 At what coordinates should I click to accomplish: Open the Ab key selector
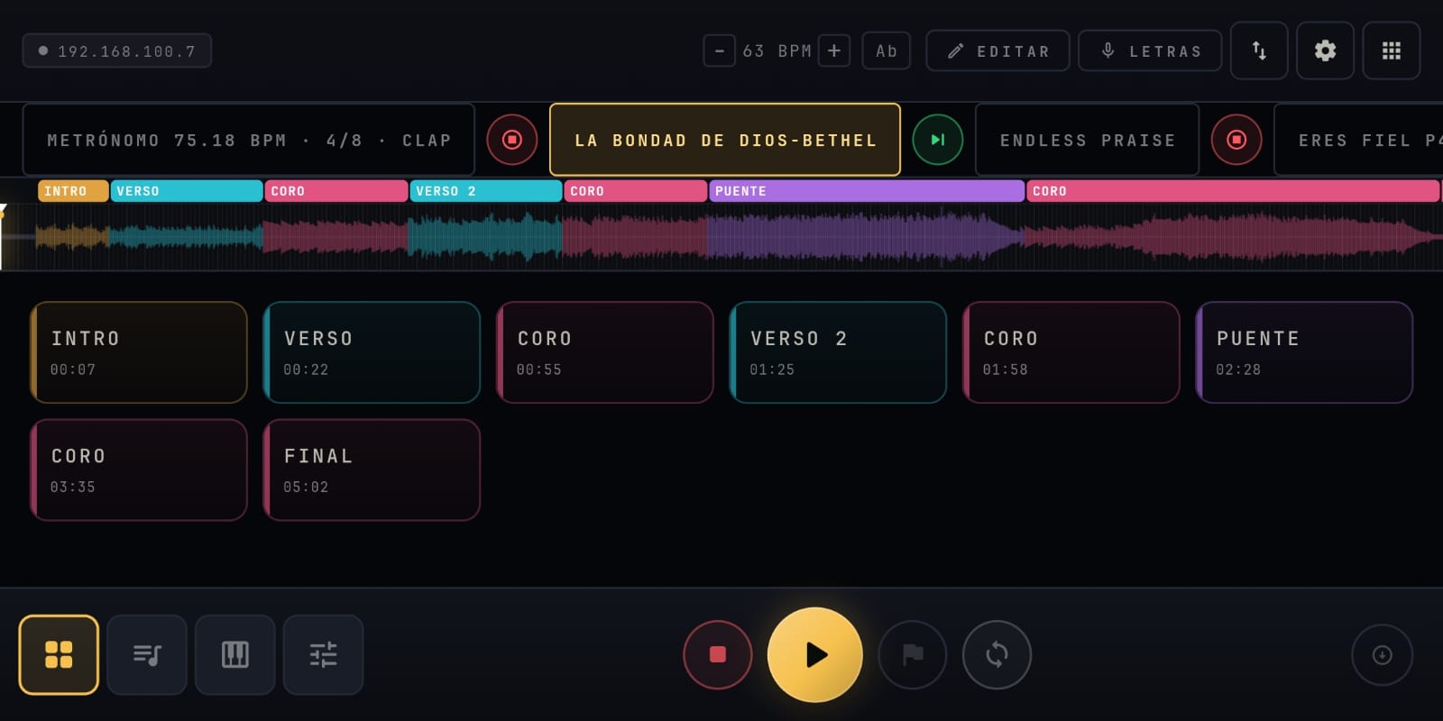(x=887, y=50)
